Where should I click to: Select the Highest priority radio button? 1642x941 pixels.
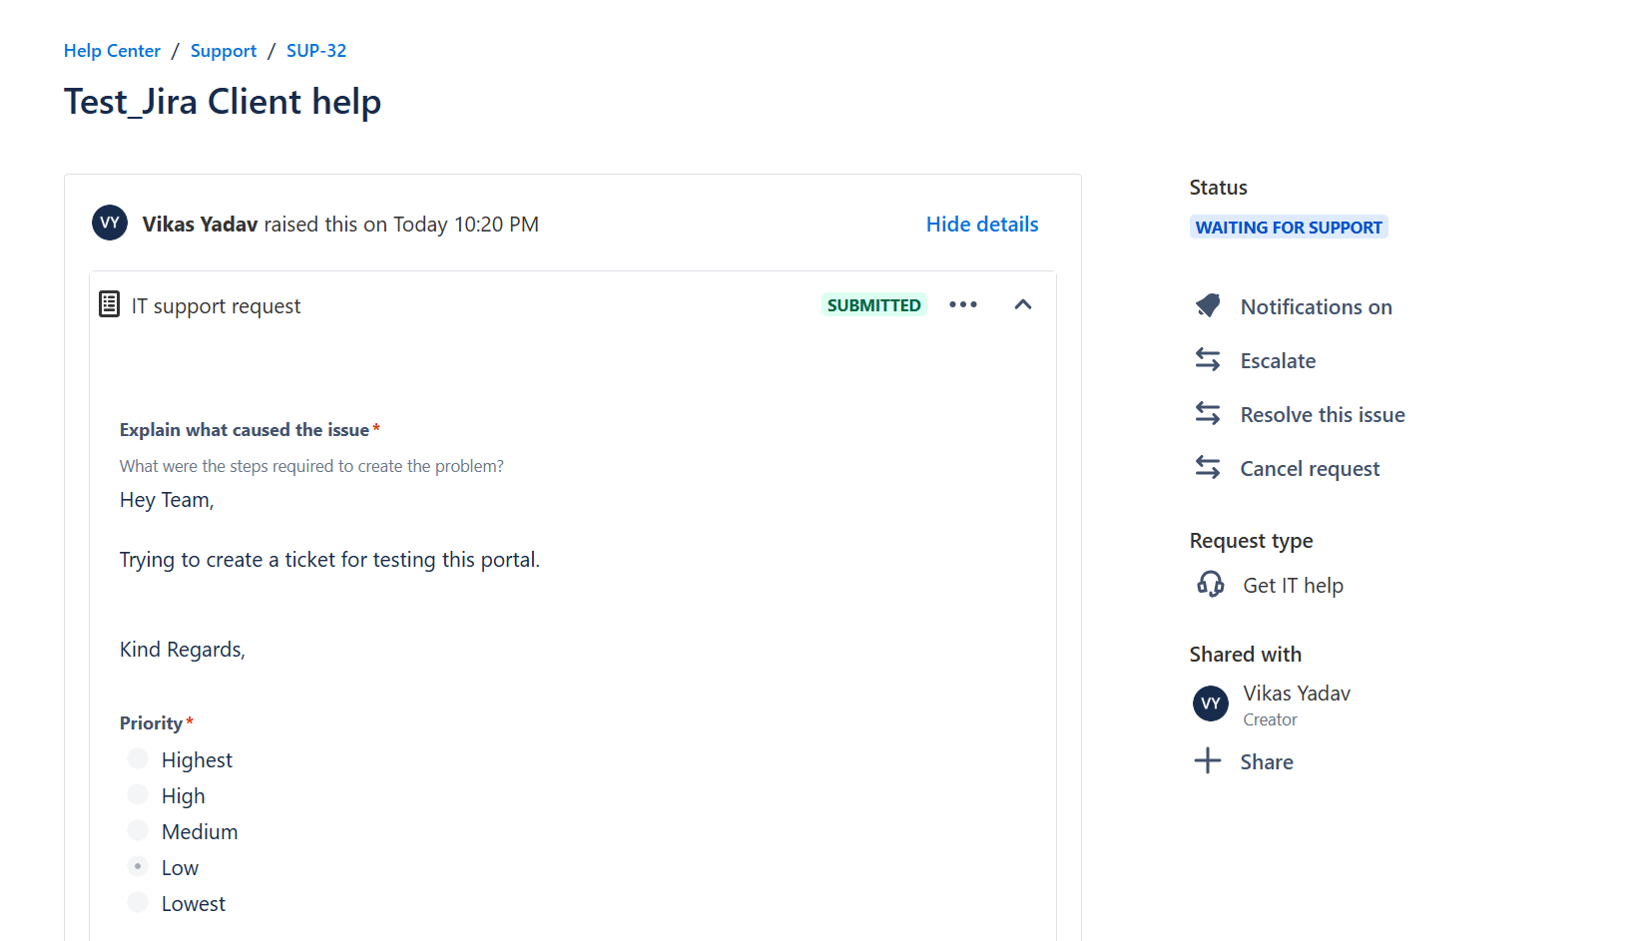138,759
